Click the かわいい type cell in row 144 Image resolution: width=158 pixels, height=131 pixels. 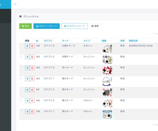point(88,46)
